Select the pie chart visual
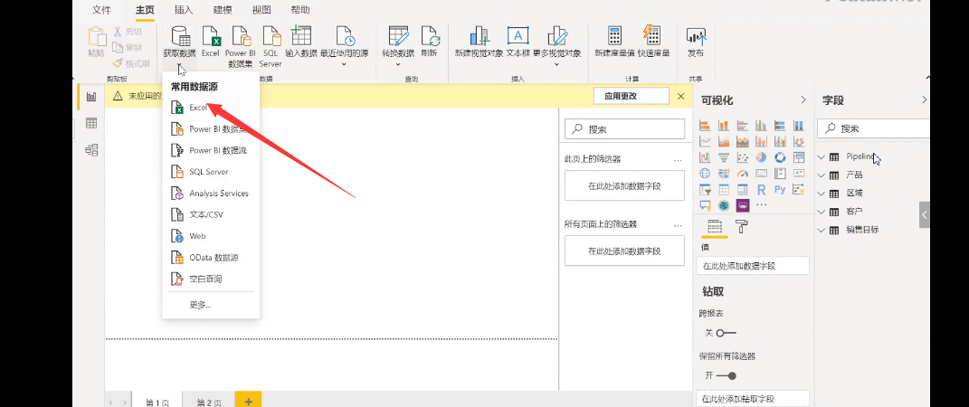 coord(762,156)
